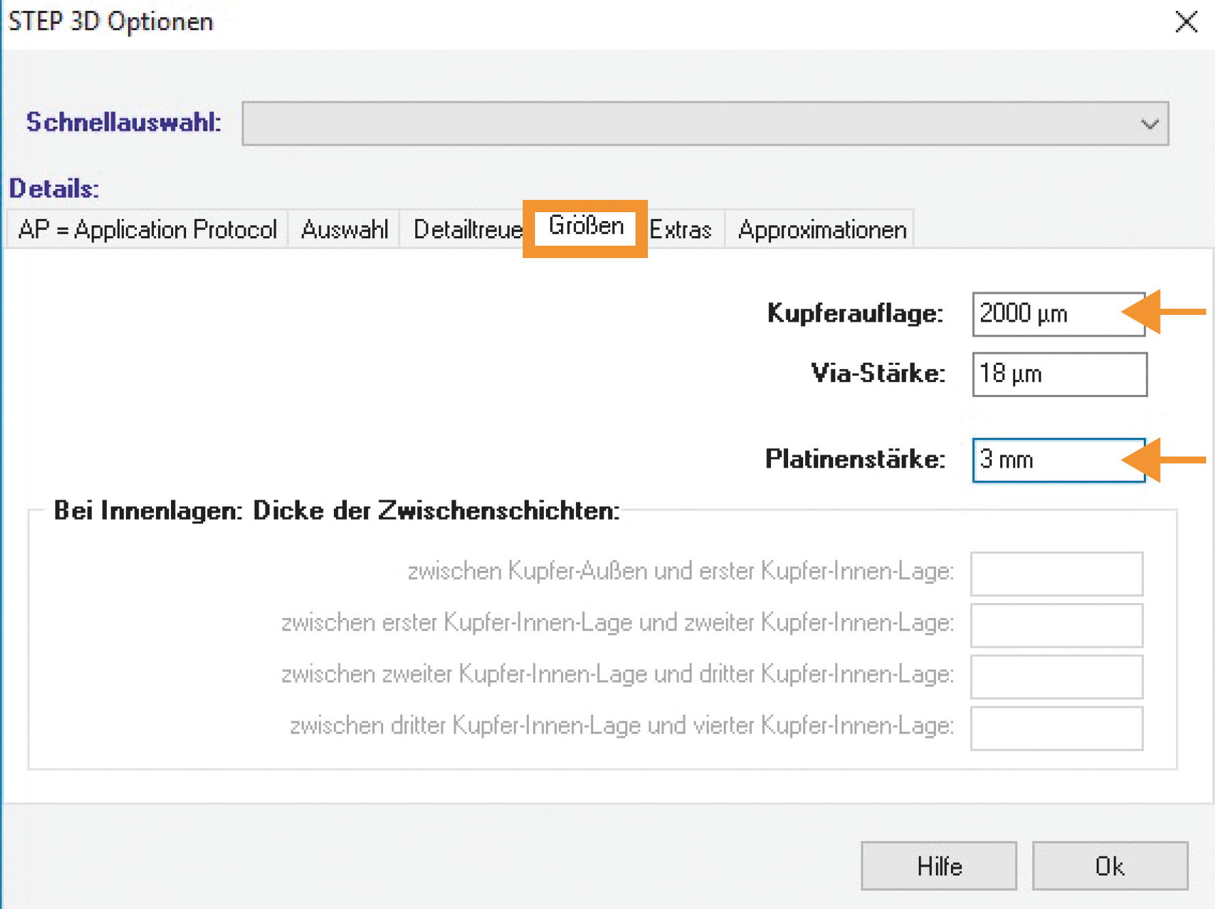Click the Platinenstärke label
1215x909 pixels.
click(855, 459)
